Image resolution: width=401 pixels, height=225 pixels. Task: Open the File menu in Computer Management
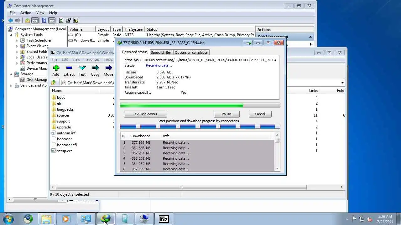(13, 13)
